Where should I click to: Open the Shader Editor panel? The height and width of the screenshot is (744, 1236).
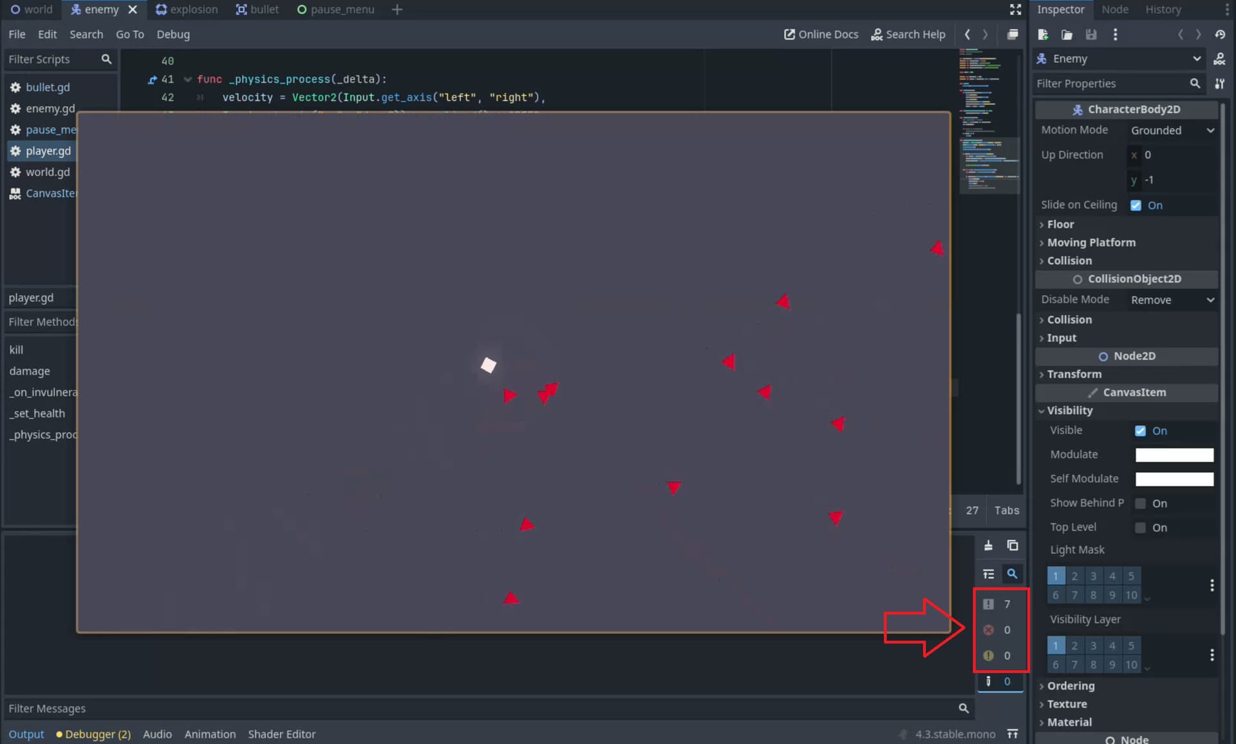282,734
